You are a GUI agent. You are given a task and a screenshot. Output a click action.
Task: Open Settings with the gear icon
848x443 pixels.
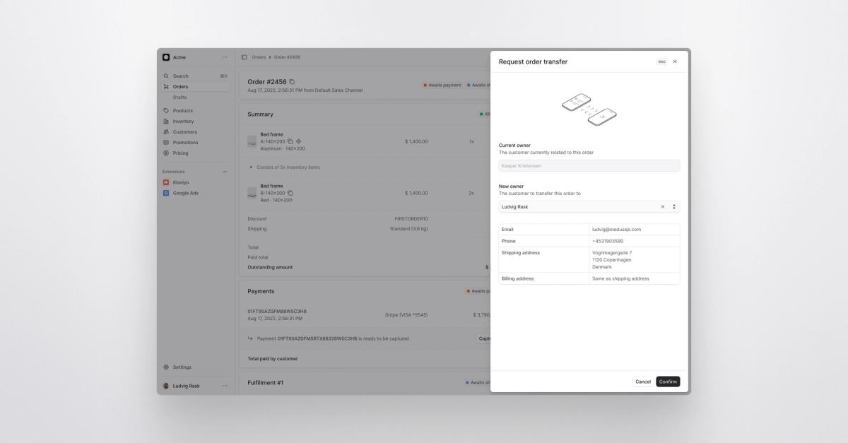tap(167, 367)
